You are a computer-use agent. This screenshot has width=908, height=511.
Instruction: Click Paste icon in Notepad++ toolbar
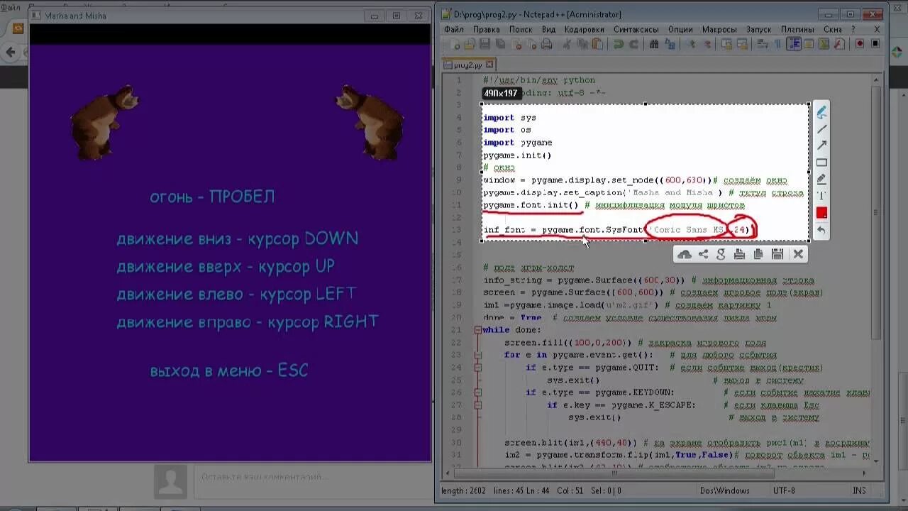[x=597, y=44]
